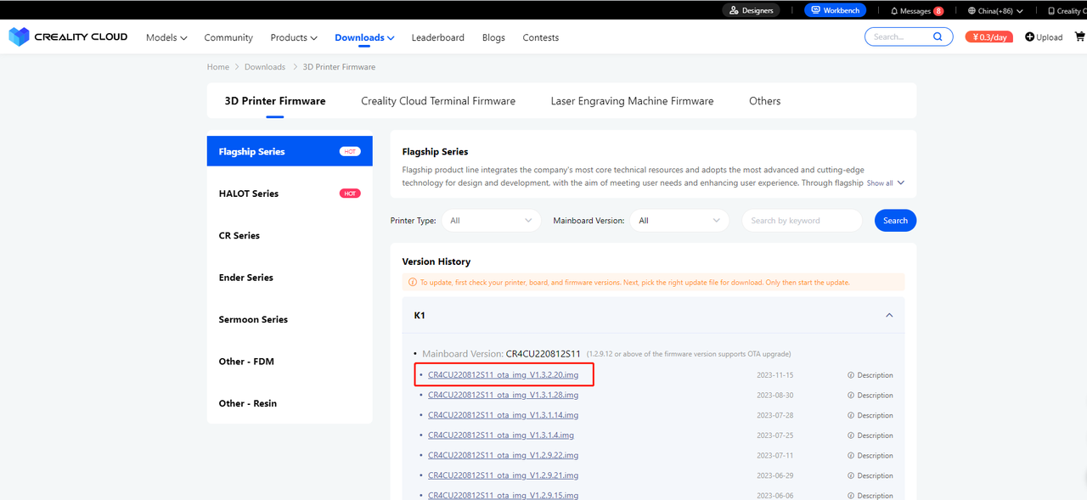
Task: Open the shopping cart icon
Action: (1079, 37)
